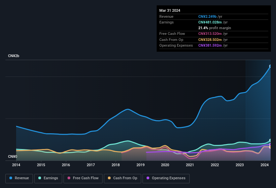Click the 21.4% profit margin text
This screenshot has height=188, width=276.
[x=214, y=28]
